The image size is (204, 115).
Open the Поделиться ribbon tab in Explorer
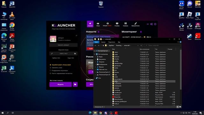coord(112,42)
